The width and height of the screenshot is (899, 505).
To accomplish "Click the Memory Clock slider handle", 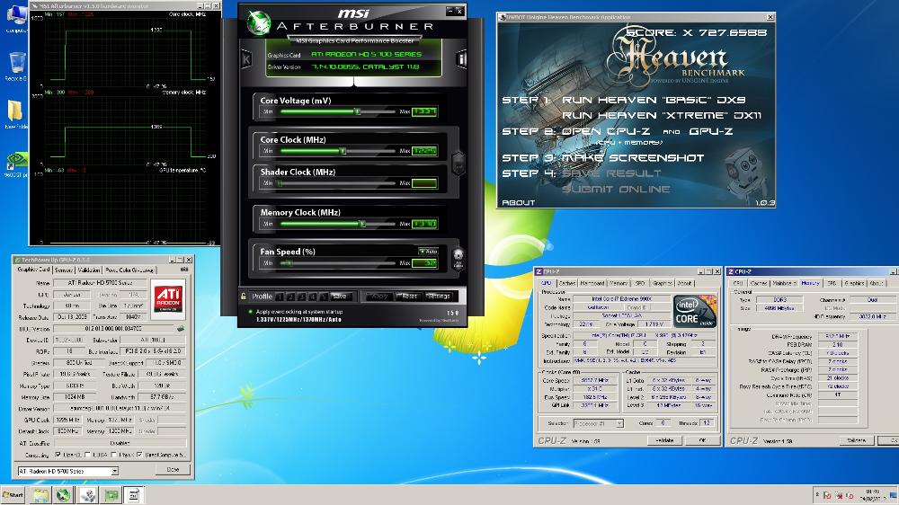I will tap(361, 224).
